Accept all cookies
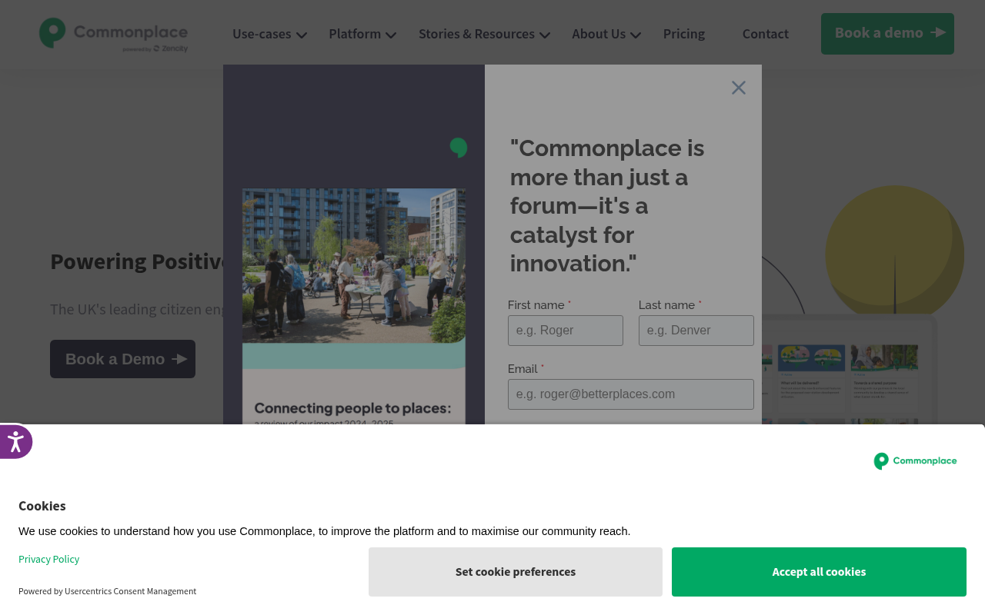 click(819, 572)
